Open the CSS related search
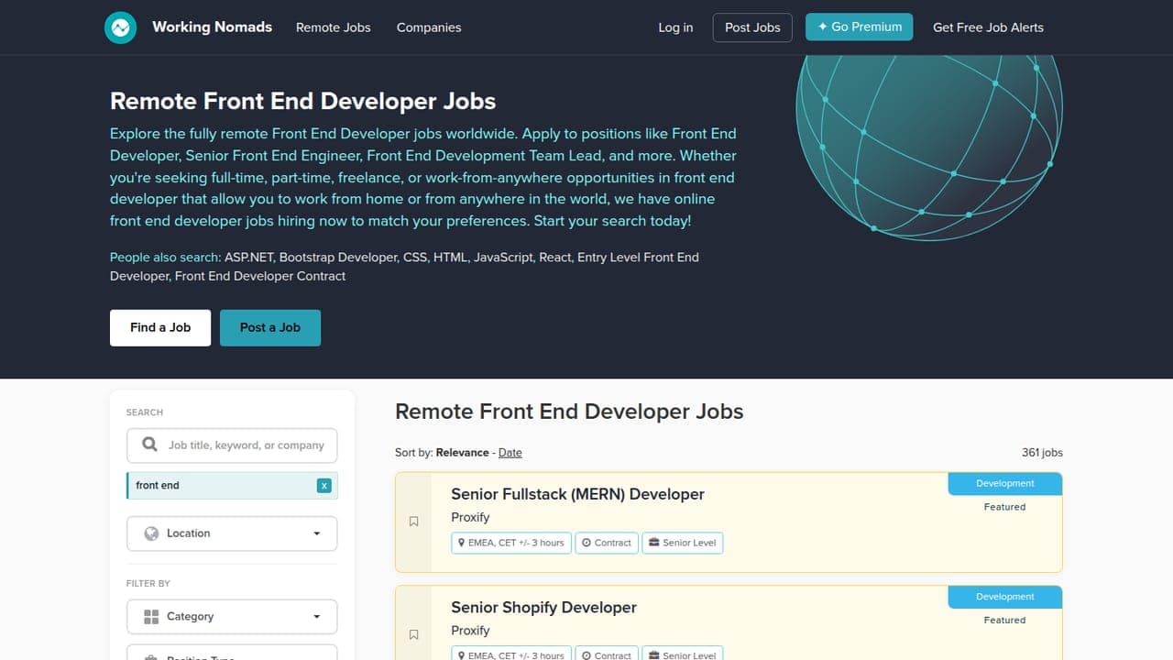Screen dimensions: 1173x660 pos(414,258)
